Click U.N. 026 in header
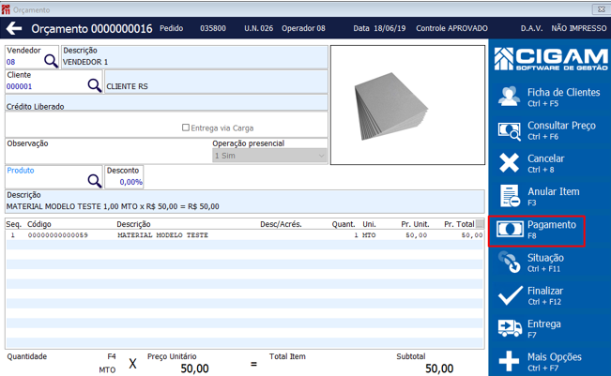 click(x=258, y=28)
